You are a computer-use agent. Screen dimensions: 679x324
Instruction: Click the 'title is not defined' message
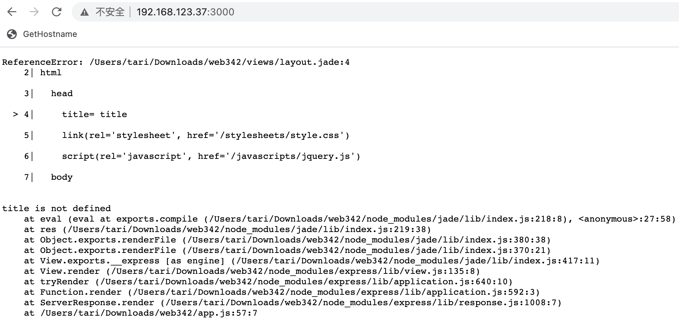point(56,208)
